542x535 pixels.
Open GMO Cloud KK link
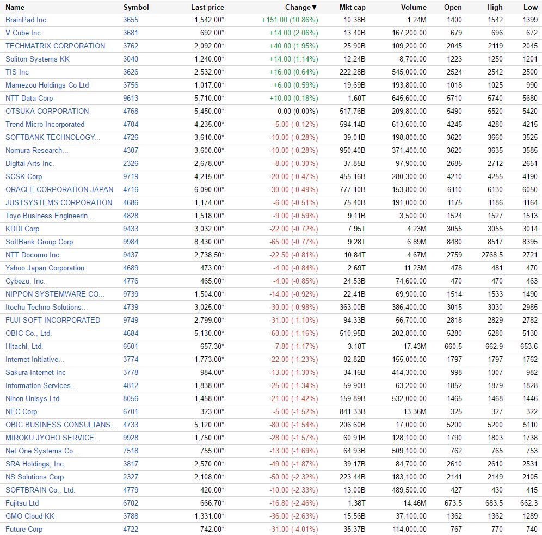point(30,516)
